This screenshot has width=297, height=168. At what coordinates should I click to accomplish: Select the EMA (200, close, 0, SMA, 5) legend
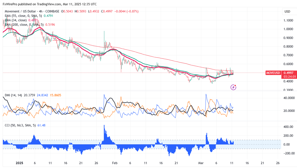(24, 25)
